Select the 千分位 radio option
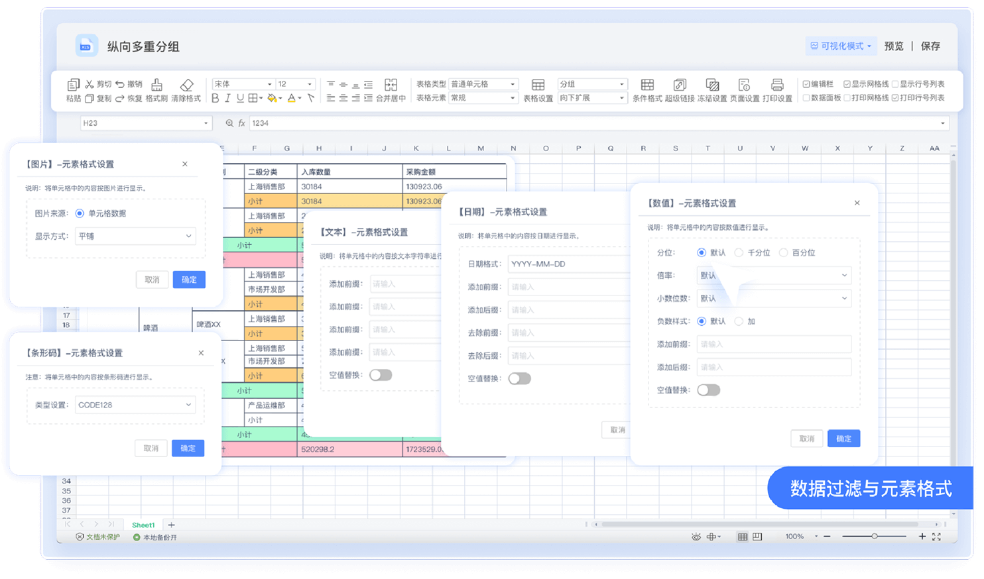This screenshot has width=984, height=579. [x=739, y=252]
